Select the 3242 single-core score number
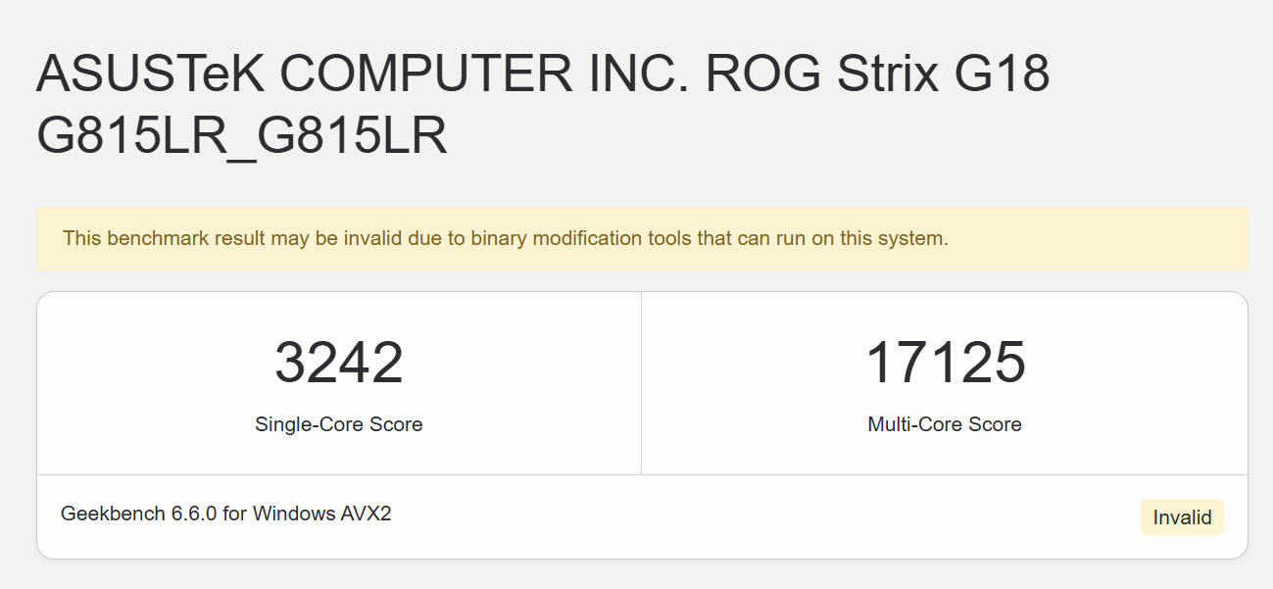The height and width of the screenshot is (589, 1273). (x=339, y=363)
